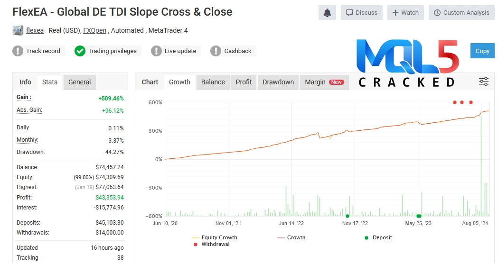This screenshot has height=263, width=498.
Task: Click the notification bell icon
Action: click(x=327, y=13)
